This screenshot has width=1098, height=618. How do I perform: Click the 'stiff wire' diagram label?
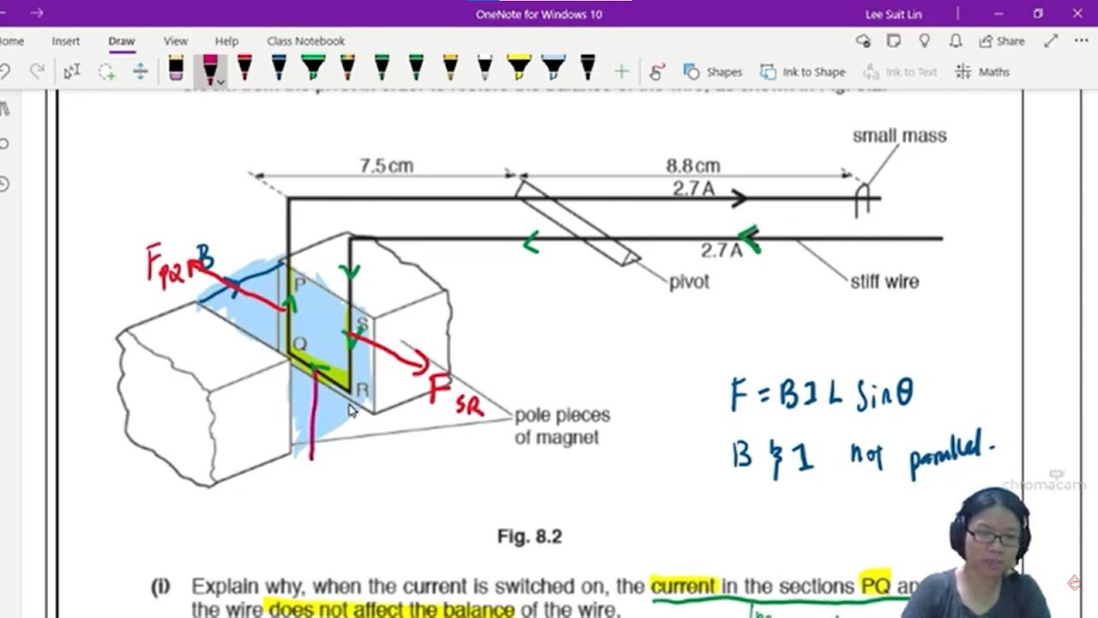coord(884,282)
